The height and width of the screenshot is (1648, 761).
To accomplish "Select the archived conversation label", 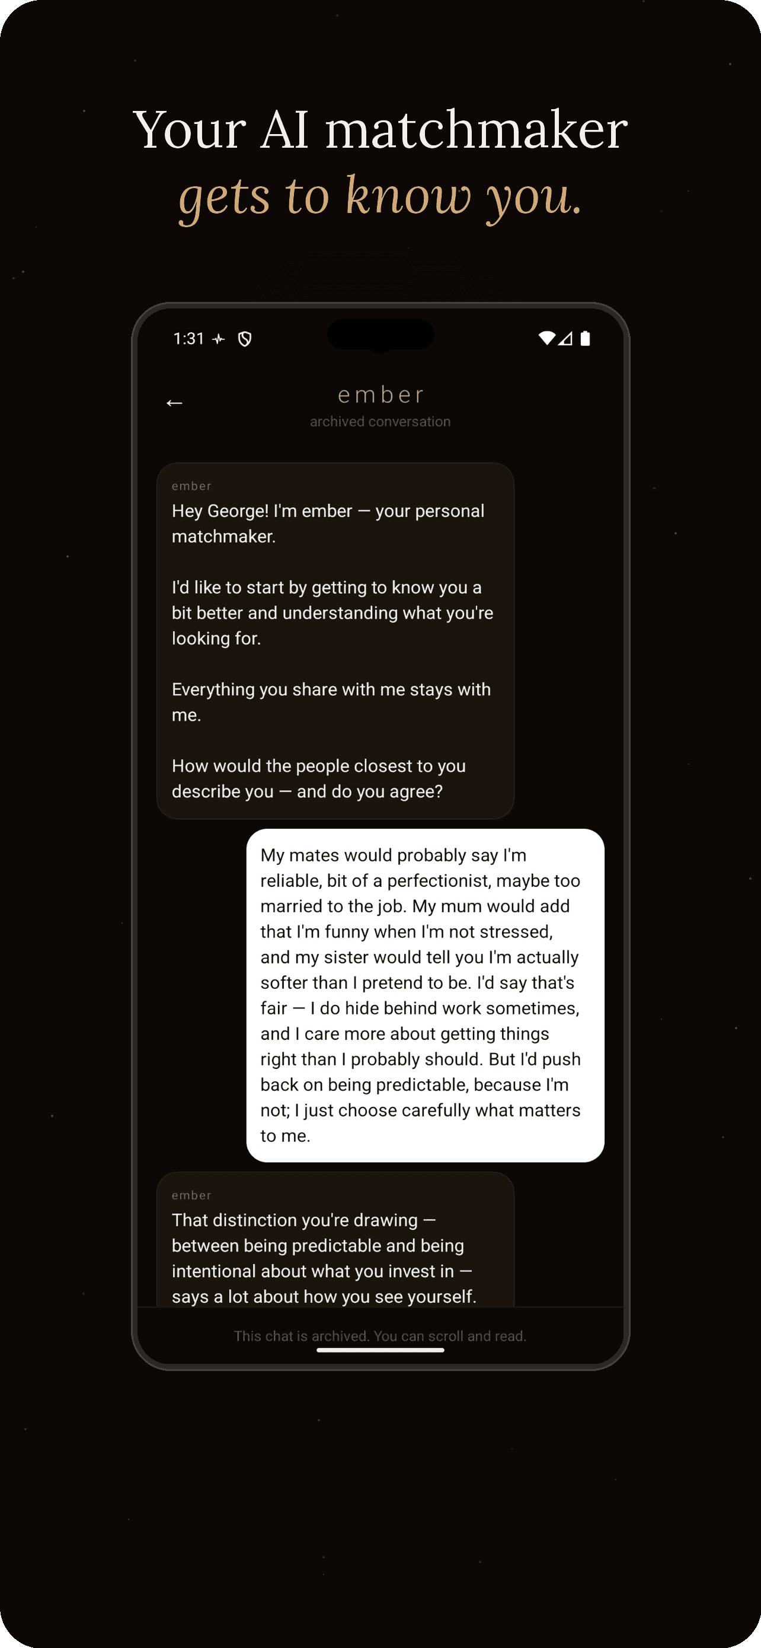I will point(380,421).
